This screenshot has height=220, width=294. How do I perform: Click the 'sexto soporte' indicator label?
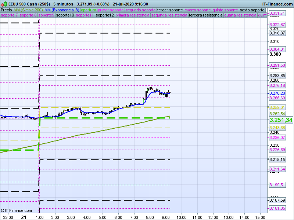[x=252, y=10]
